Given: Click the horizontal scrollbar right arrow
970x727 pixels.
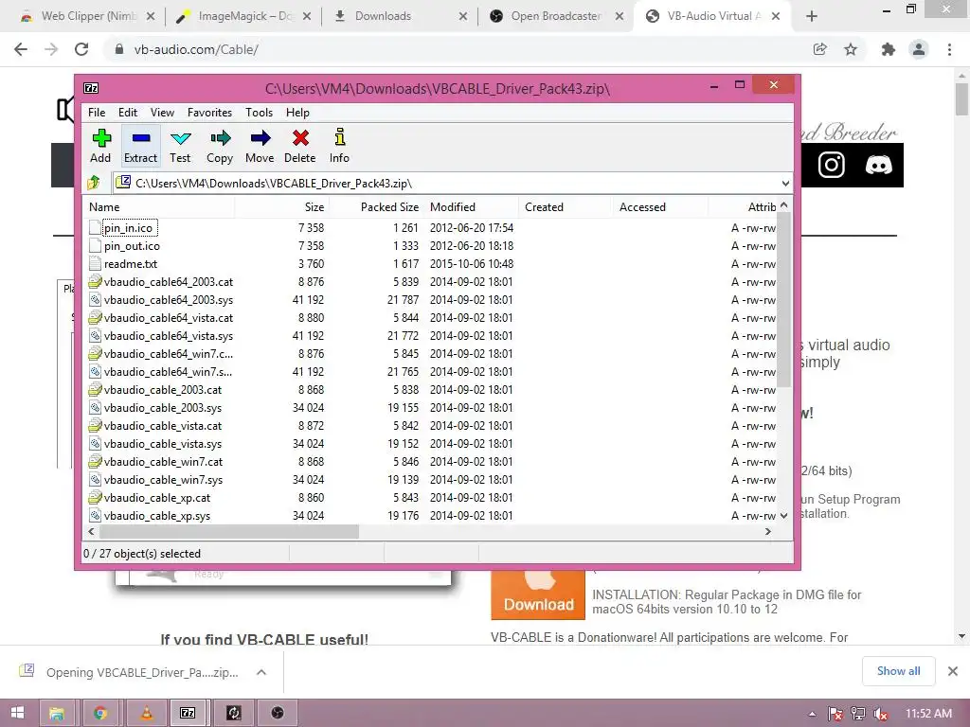Looking at the screenshot, I should click(768, 532).
